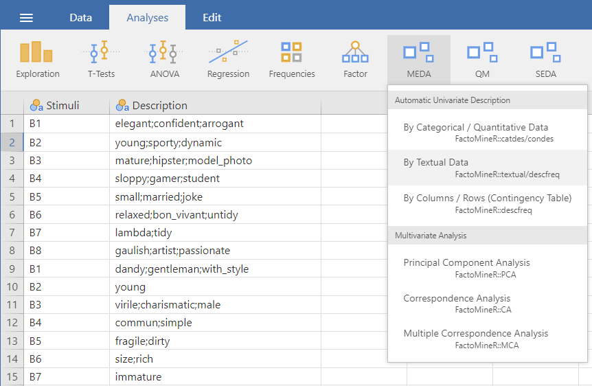
Task: Open the hamburger main menu
Action: pos(26,18)
